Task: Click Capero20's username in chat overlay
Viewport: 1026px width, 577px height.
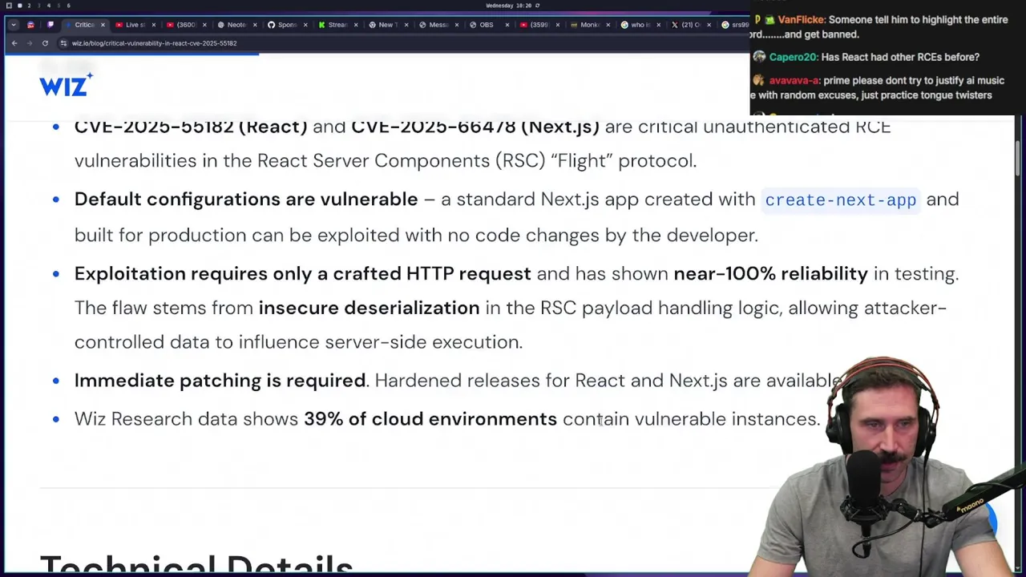Action: click(x=794, y=58)
